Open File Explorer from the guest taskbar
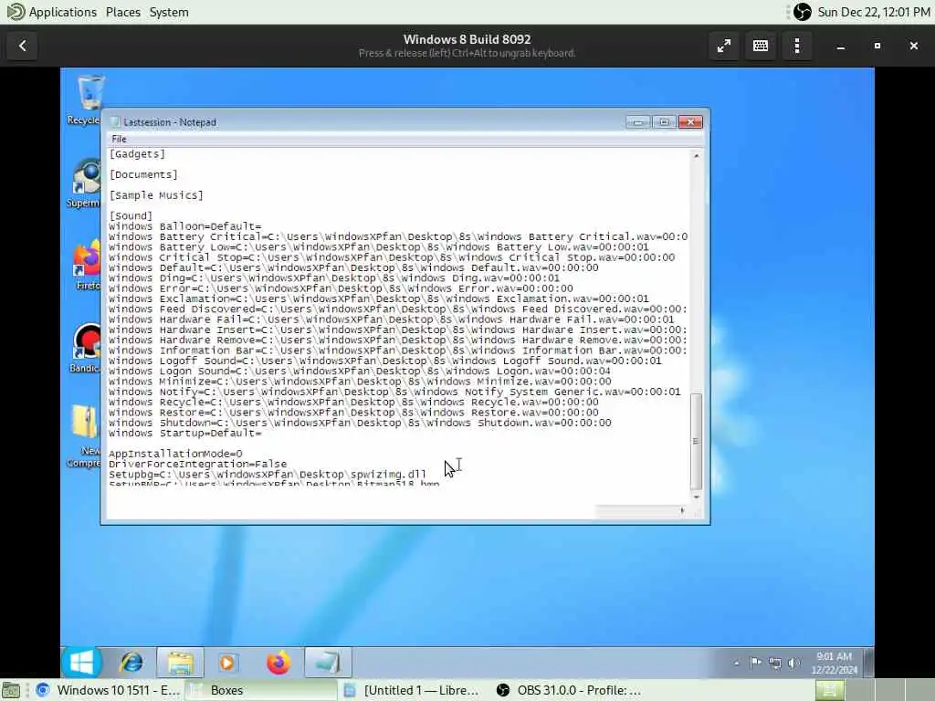 click(180, 663)
